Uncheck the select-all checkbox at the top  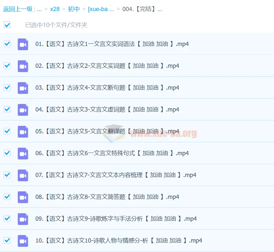coord(7,24)
